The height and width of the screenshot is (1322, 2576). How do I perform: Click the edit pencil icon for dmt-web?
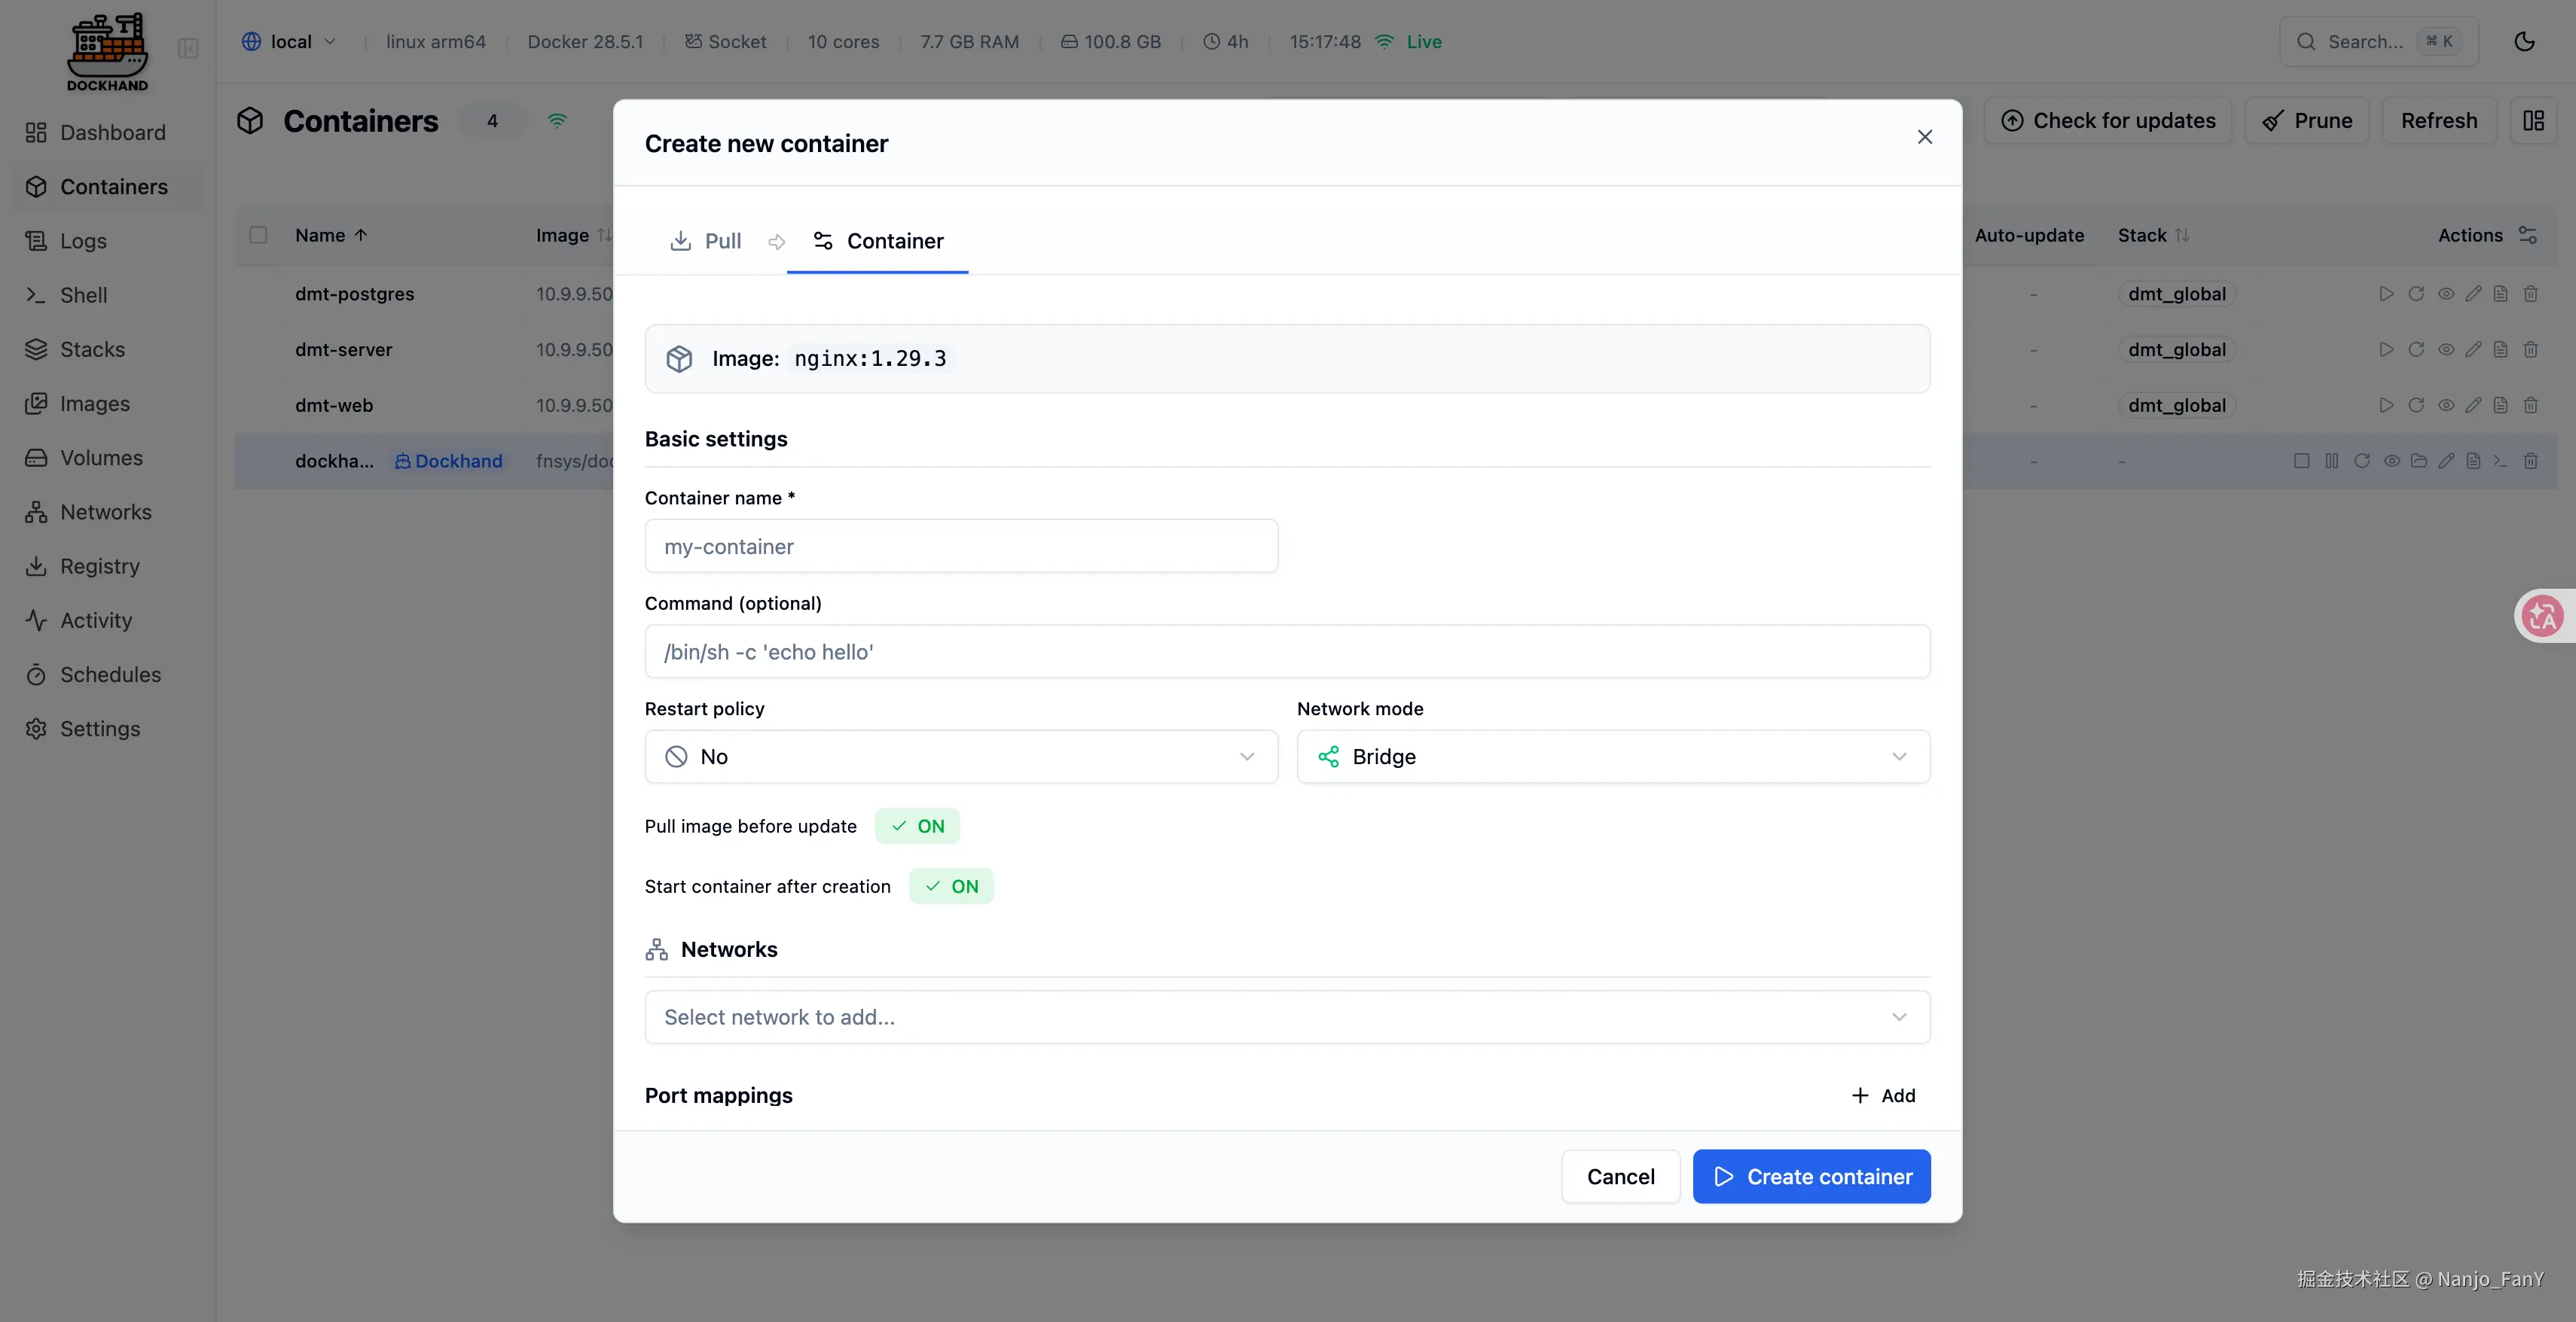pos(2473,406)
